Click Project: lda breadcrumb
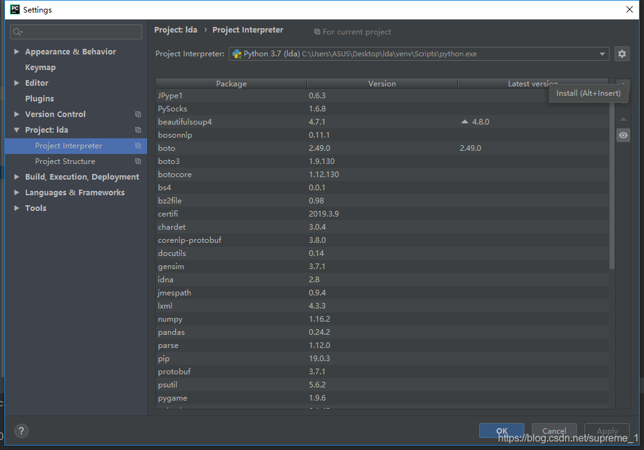Image resolution: width=644 pixels, height=450 pixels. pyautogui.click(x=175, y=30)
